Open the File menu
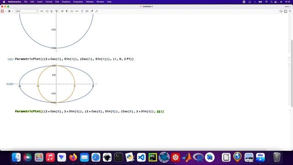Viewport: 293px width, 165px height. (26, 2)
